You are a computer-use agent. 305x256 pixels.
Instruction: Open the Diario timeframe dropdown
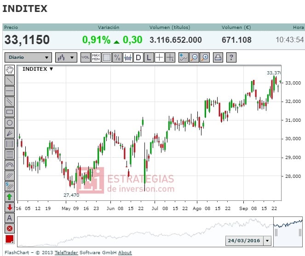pos(28,57)
